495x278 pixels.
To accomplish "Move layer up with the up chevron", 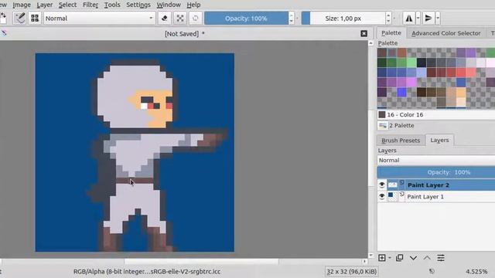I will 427,258.
